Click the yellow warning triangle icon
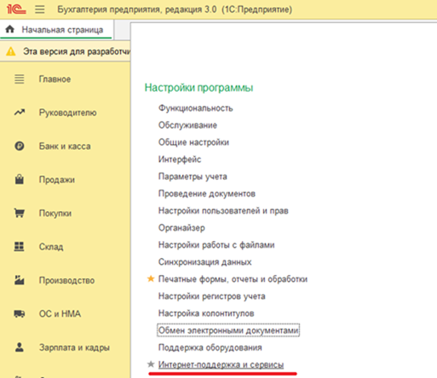 11,51
